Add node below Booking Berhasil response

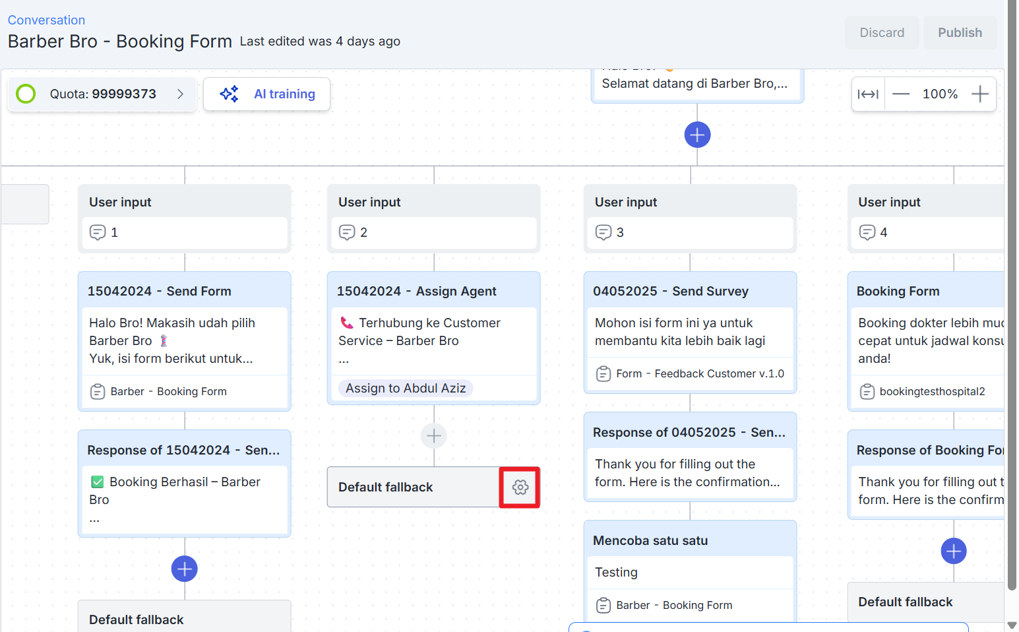pos(185,569)
